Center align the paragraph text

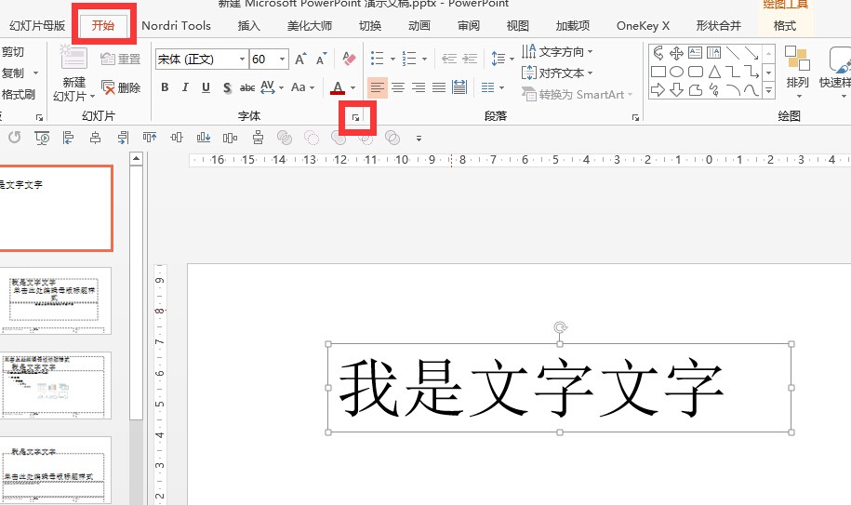(398, 87)
